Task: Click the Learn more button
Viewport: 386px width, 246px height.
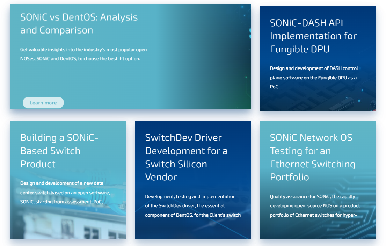Action: (x=43, y=103)
